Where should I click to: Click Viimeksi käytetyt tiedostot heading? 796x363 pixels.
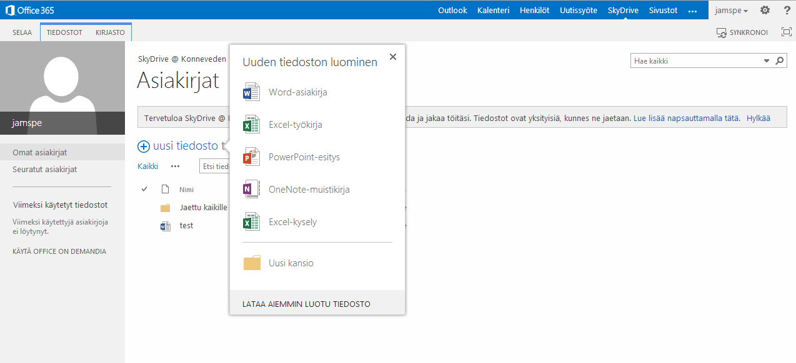pyautogui.click(x=60, y=205)
